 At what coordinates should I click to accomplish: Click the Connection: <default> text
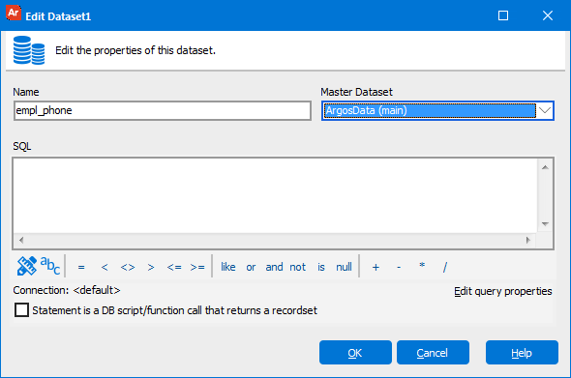coord(67,290)
